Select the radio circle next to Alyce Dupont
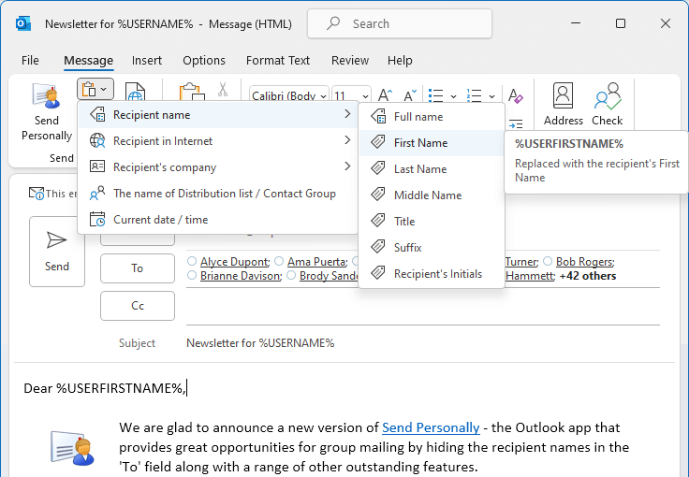 [x=192, y=261]
